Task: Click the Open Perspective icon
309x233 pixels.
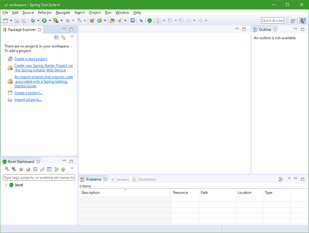Action: [x=293, y=21]
